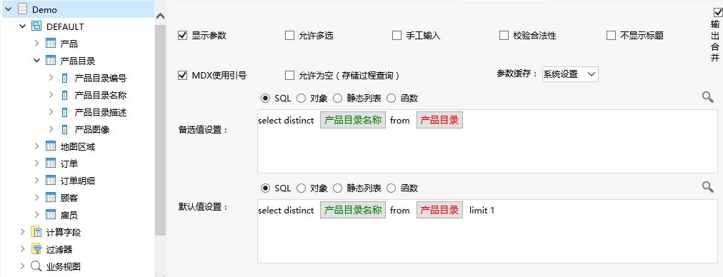Click the search icon beside 默认值设置
723x277 pixels.
point(708,186)
